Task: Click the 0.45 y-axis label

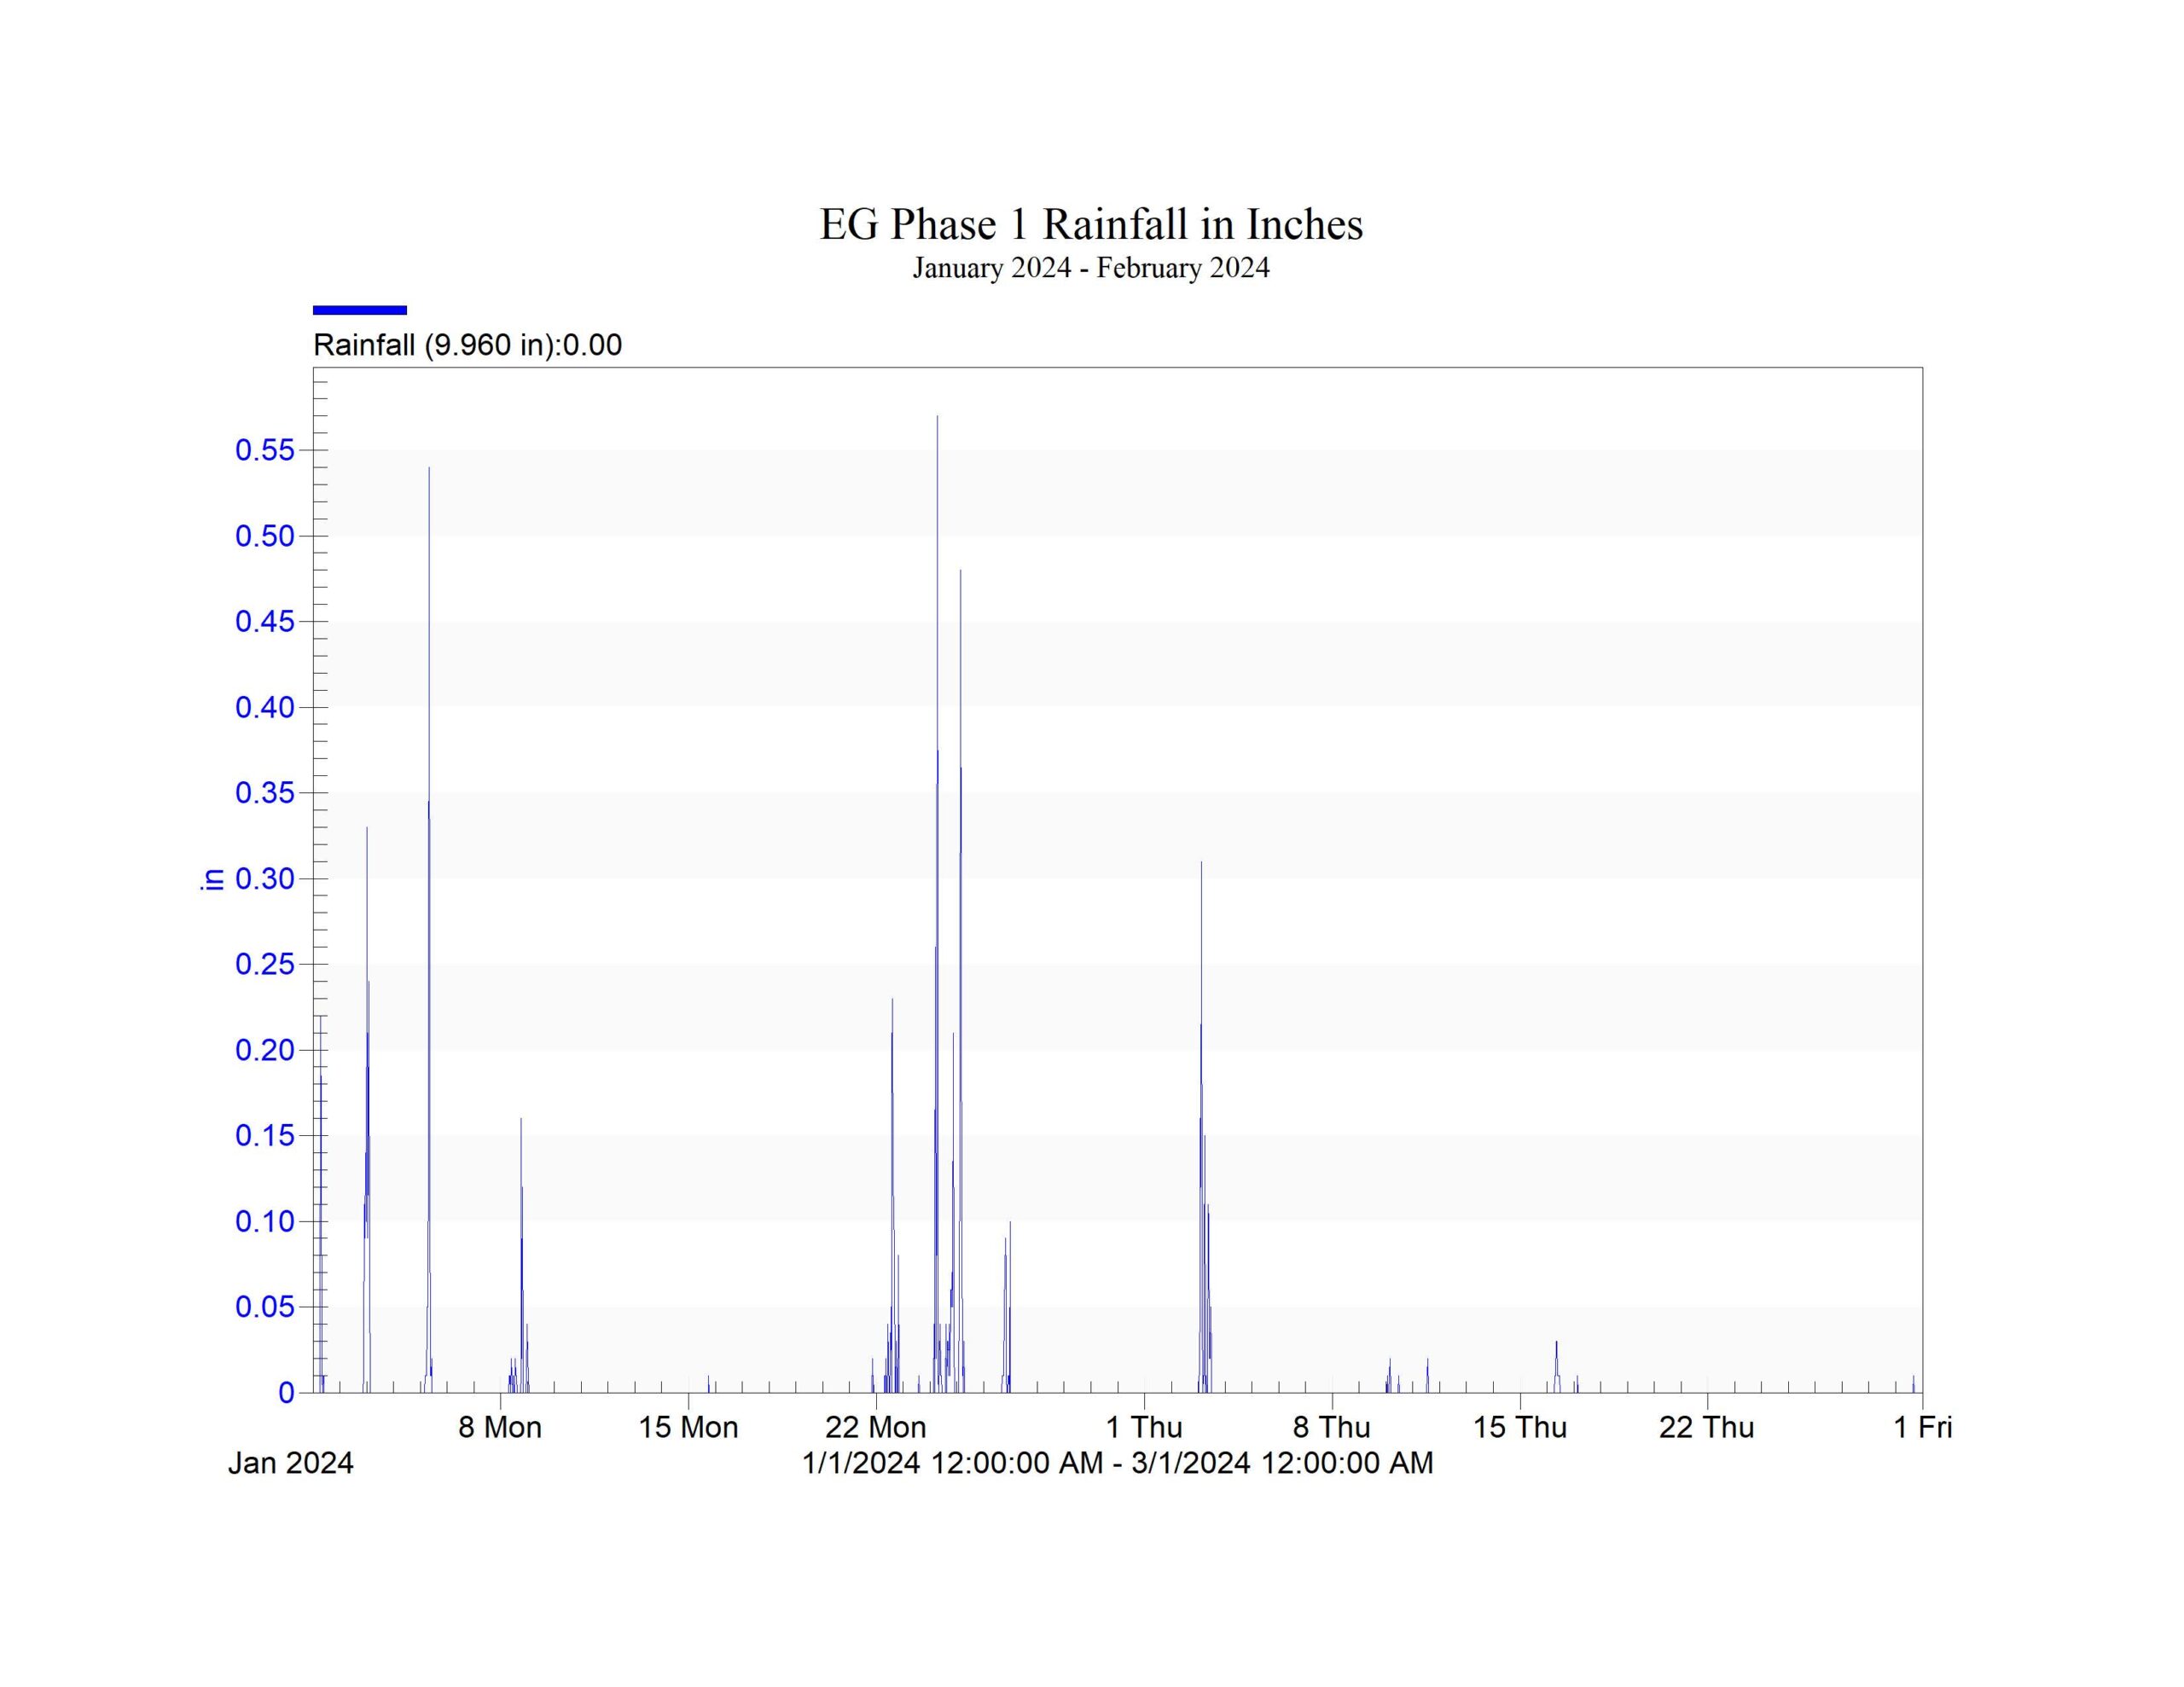Action: (265, 621)
